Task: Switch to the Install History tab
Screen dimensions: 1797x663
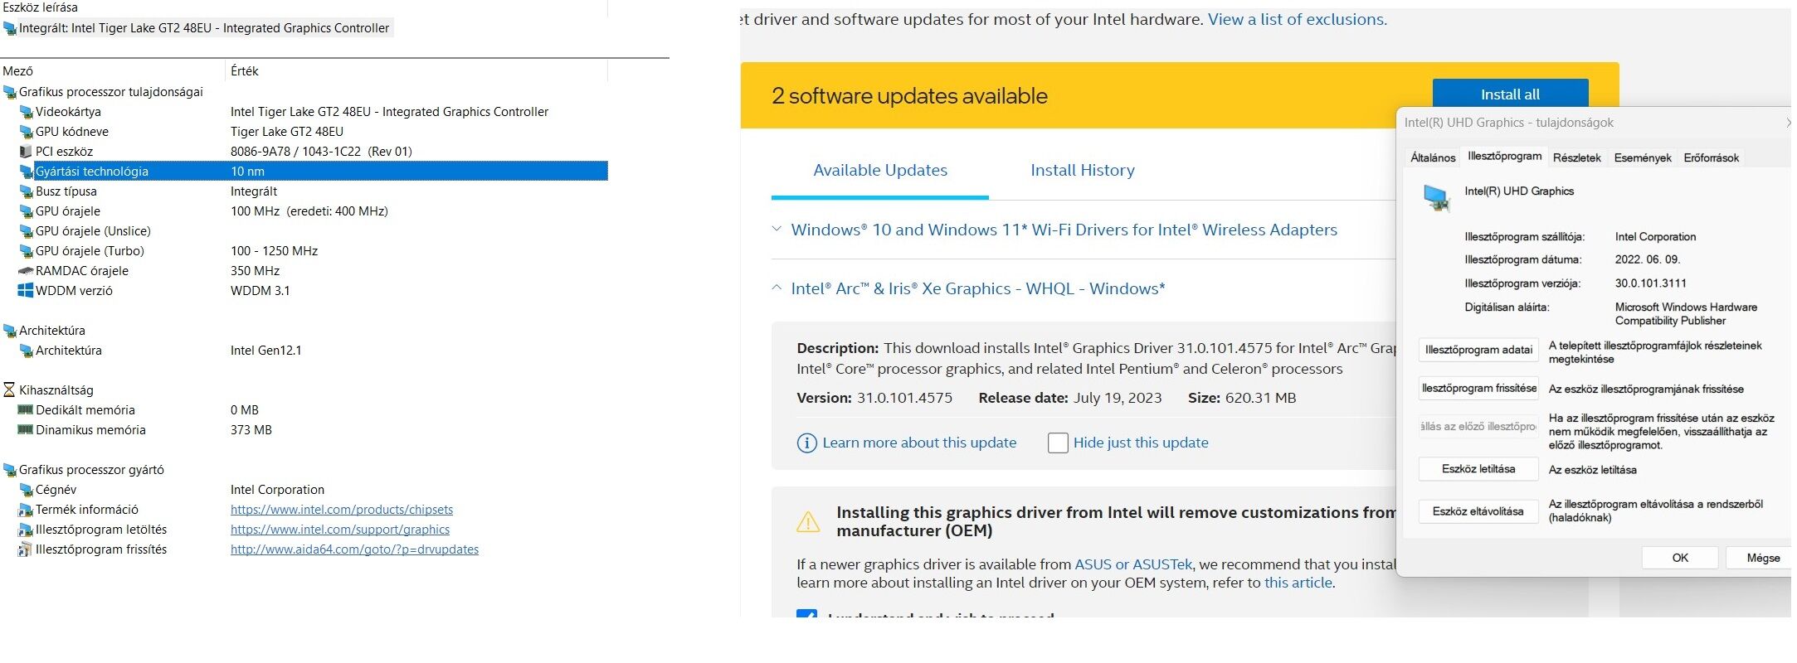Action: tap(1082, 171)
